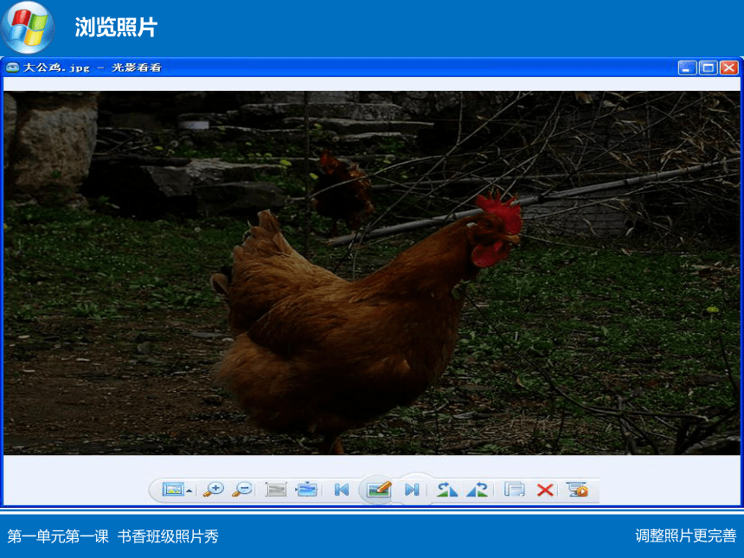The height and width of the screenshot is (558, 744).
Task: Delete photo with the red X
Action: (x=545, y=490)
